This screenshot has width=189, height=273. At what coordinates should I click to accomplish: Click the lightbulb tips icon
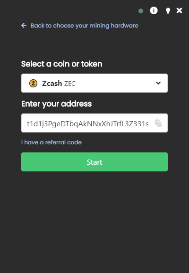click(168, 10)
